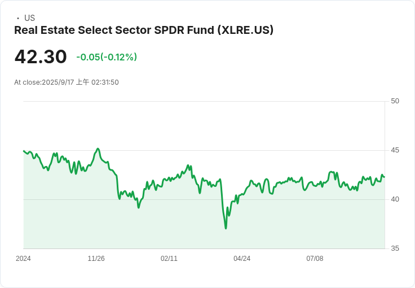Click the At close timestamp text
Viewport: 415px width, 288px height.
click(67, 82)
